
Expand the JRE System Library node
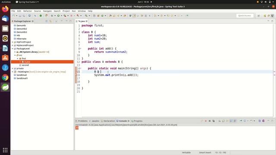click(15, 52)
